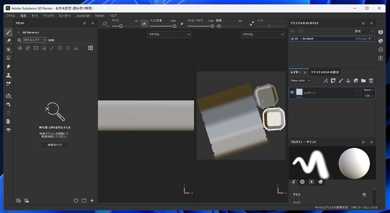Image resolution: width=390 pixels, height=213 pixels.
Task: Switch to テクスチャセットの設定 tab
Action: 325,72
